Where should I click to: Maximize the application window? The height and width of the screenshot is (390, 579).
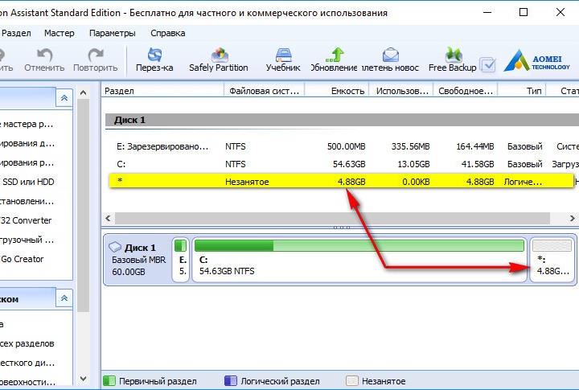coord(524,12)
